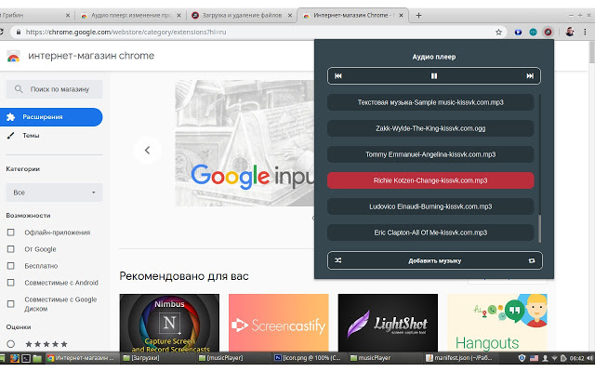Switch to [musicPlayer] taskbar window
Screen dimensions: 595x372
(x=234, y=358)
